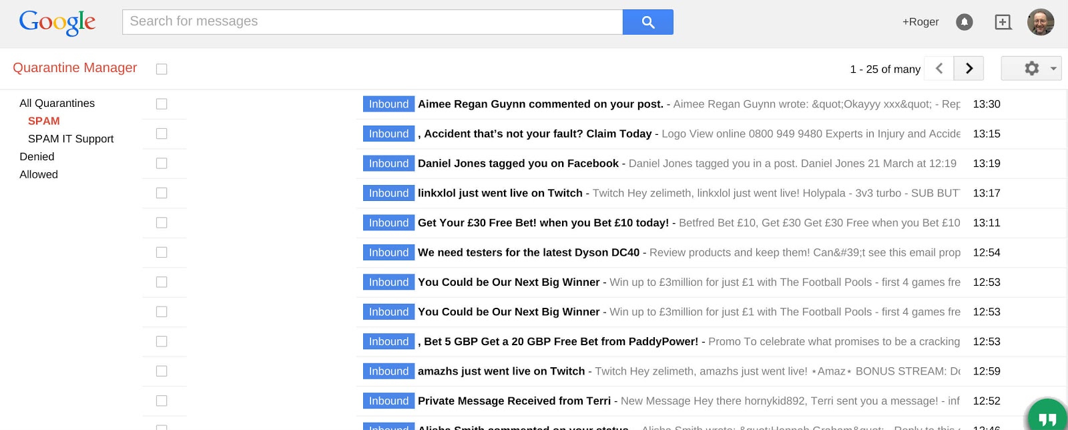Open the +Roger link
The height and width of the screenshot is (430, 1068).
[x=920, y=22]
